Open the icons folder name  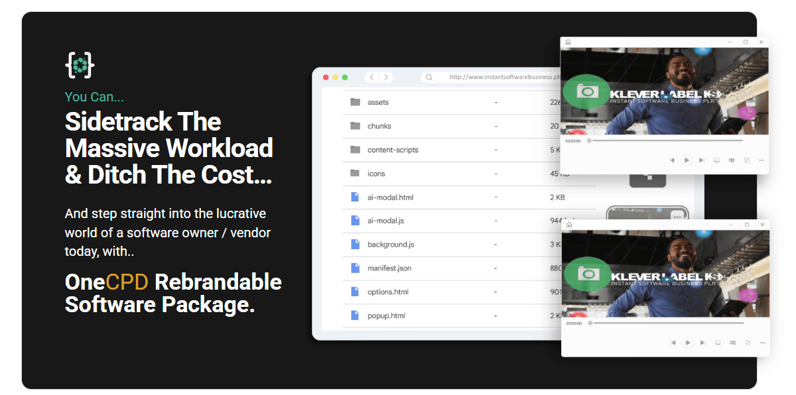coord(376,174)
